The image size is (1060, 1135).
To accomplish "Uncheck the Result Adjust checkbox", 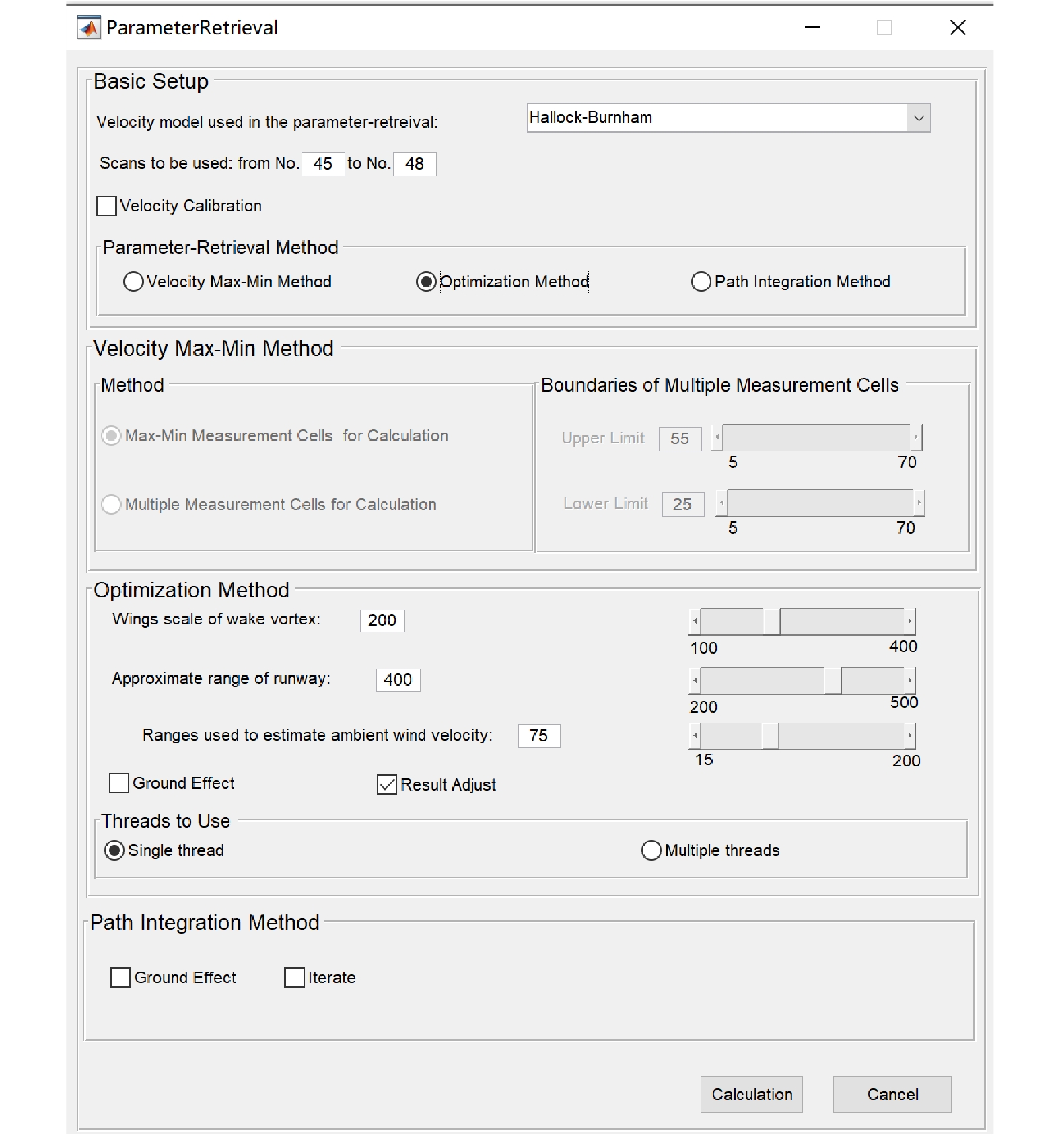I will point(387,784).
